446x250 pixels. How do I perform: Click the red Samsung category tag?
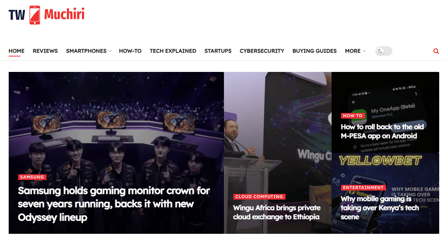(32, 177)
